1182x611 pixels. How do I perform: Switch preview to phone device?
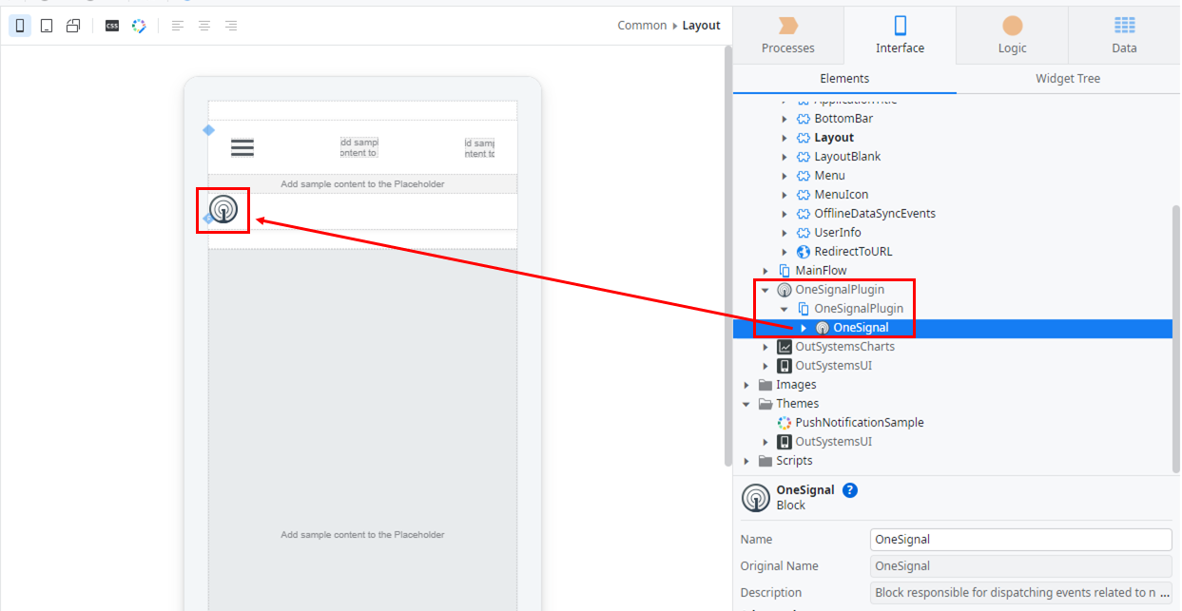(x=19, y=26)
